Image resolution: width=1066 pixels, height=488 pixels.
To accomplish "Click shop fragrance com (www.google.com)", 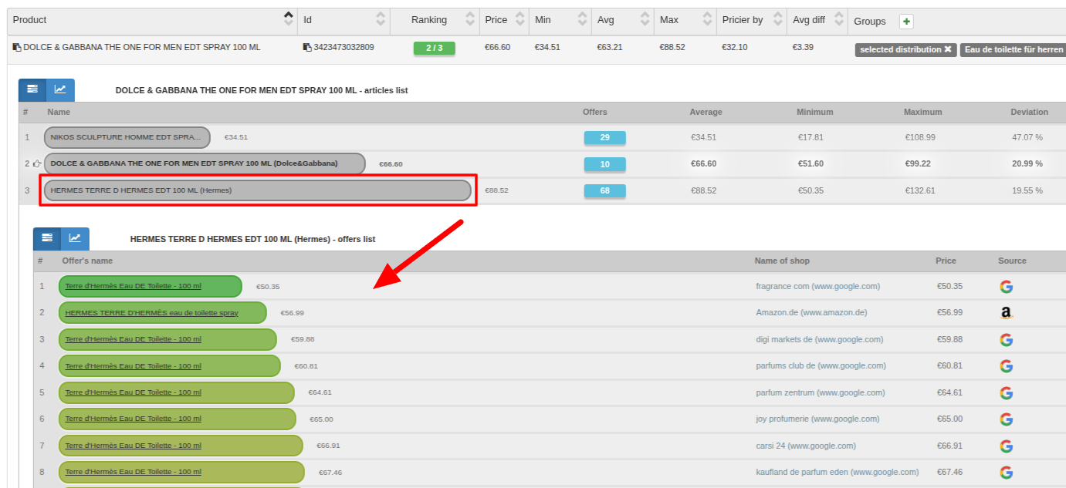I will [817, 286].
